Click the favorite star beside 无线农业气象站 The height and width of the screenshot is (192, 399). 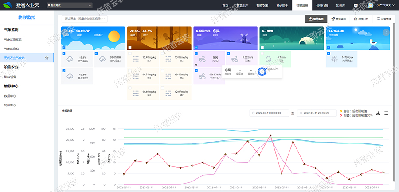coord(47,58)
